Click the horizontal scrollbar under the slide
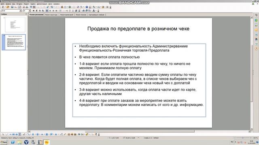This screenshot has width=259, height=145. pos(140,131)
